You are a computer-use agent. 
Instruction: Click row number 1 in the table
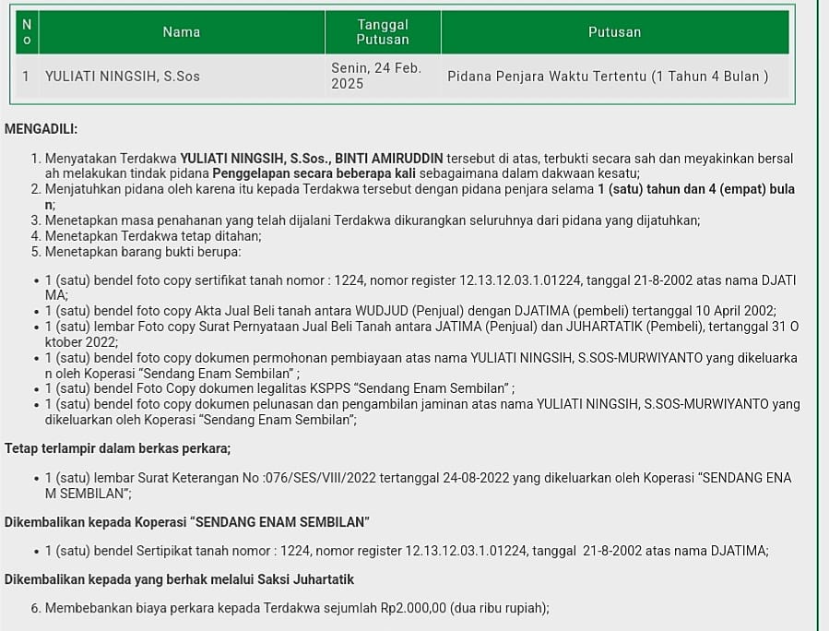point(27,77)
